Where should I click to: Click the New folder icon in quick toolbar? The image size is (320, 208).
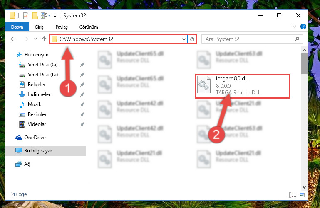[x=35, y=16]
